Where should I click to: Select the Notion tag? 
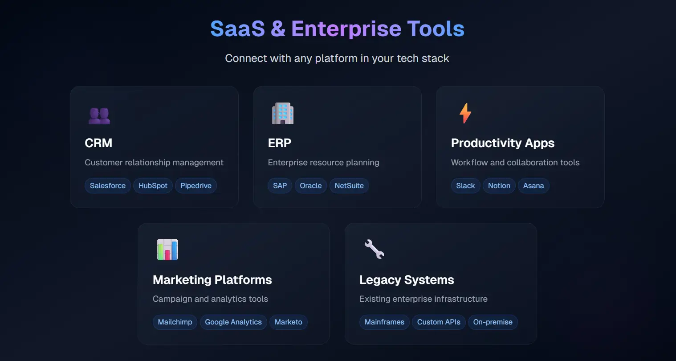point(499,186)
